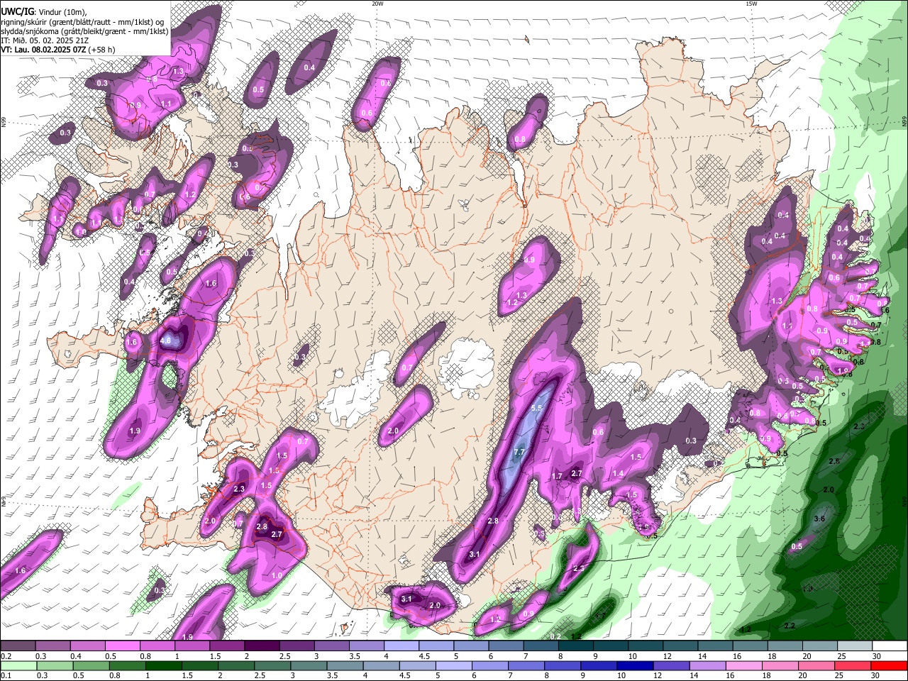
Task: Select the upper scale light grey swatch between 25 and 30
Action: [855, 646]
